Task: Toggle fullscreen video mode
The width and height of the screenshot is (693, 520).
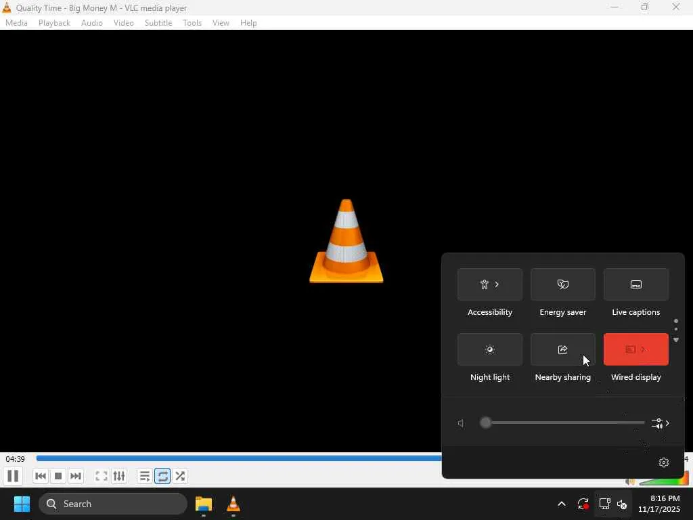Action: pyautogui.click(x=102, y=476)
